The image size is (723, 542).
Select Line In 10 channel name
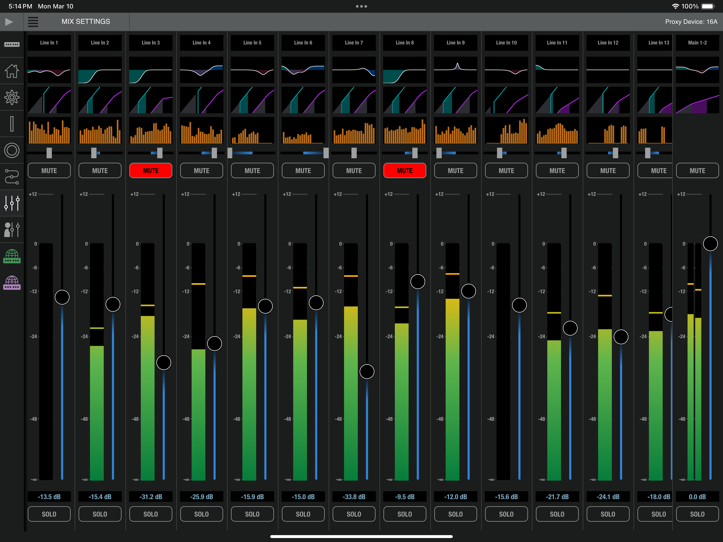[x=506, y=43]
